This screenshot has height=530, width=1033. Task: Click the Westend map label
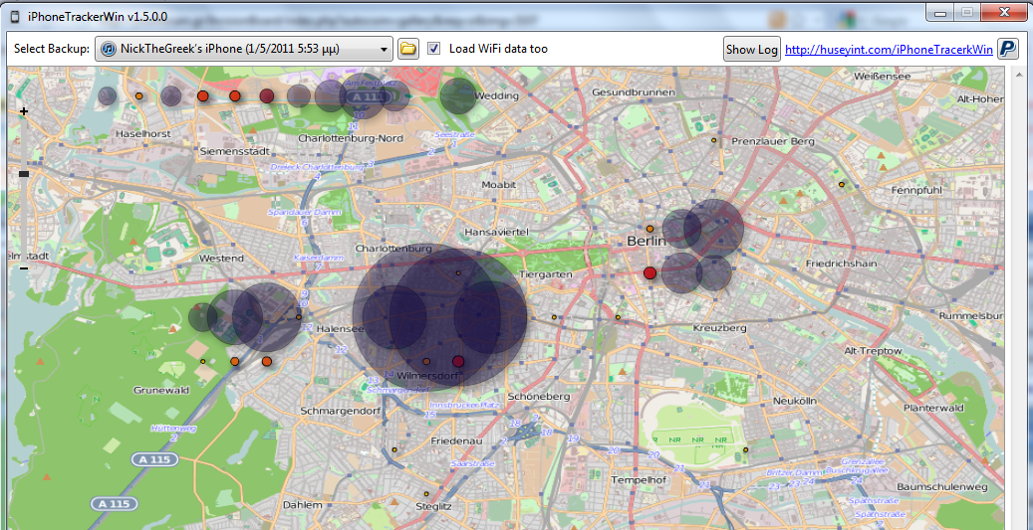point(221,259)
